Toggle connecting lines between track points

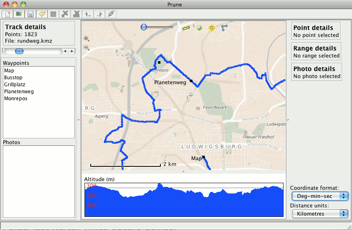[224, 28]
